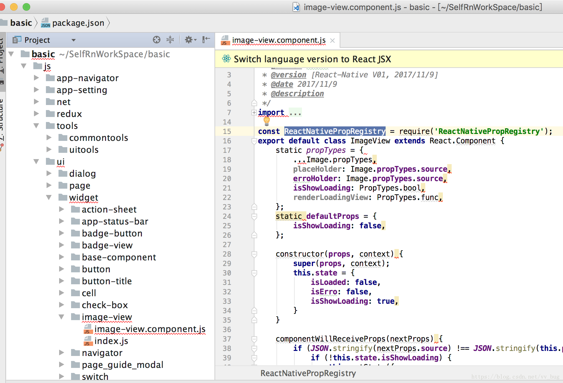Expand the app-navigator folder
Image resolution: width=563 pixels, height=383 pixels.
36,78
